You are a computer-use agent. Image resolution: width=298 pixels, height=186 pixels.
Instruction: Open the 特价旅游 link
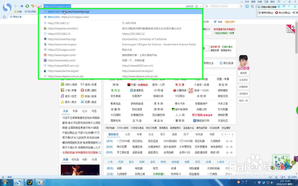226,63
